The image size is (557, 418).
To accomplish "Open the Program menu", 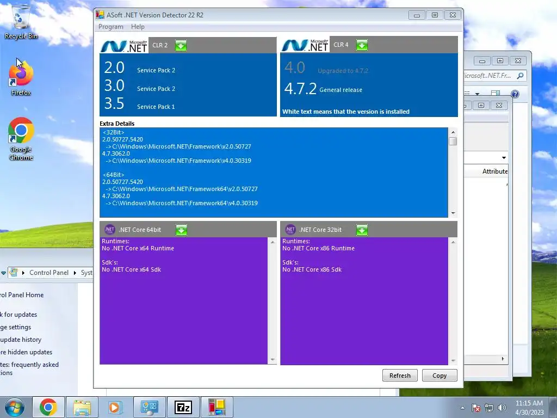I will (111, 27).
